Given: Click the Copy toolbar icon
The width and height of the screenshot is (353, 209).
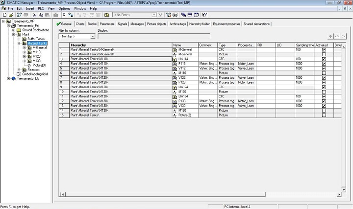Looking at the screenshot, I should point(41,15).
